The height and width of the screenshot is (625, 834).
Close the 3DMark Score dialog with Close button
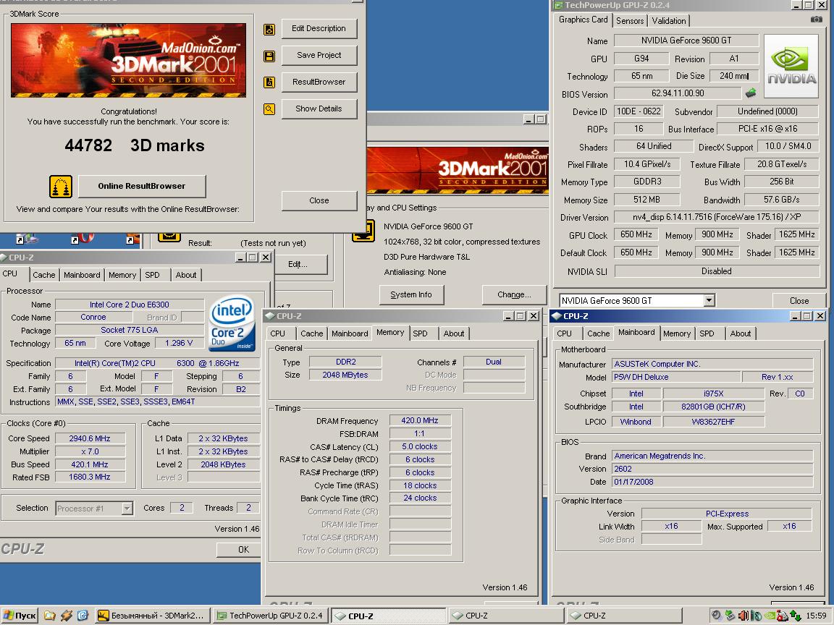click(x=319, y=200)
